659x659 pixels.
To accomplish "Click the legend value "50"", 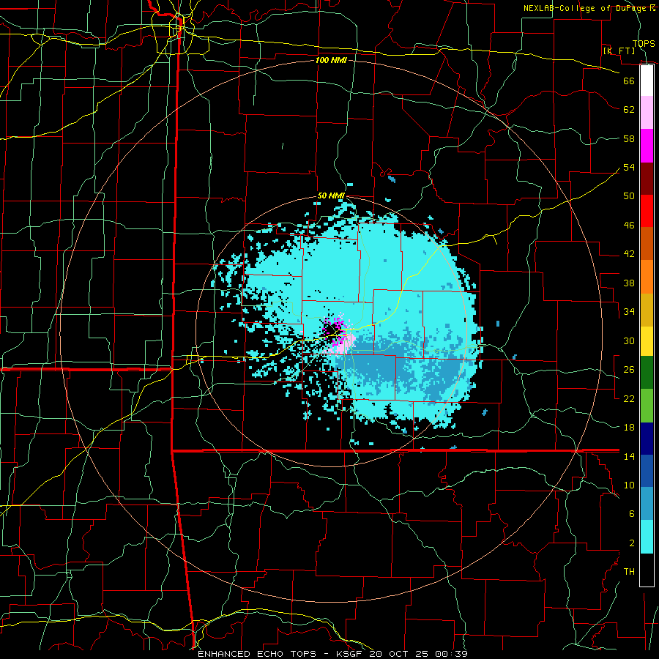I will point(629,196).
